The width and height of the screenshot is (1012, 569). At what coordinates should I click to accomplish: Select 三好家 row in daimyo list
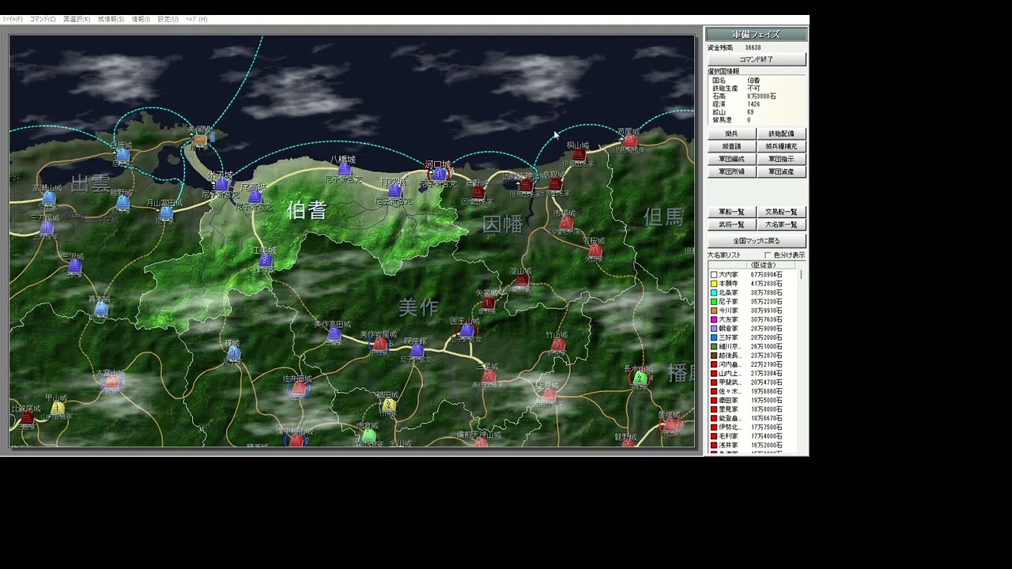coord(753,337)
